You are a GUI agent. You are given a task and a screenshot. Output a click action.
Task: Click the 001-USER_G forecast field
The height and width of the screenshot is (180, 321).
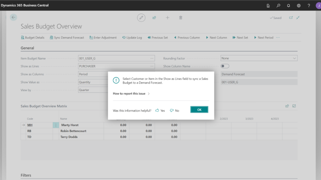pyautogui.click(x=259, y=82)
